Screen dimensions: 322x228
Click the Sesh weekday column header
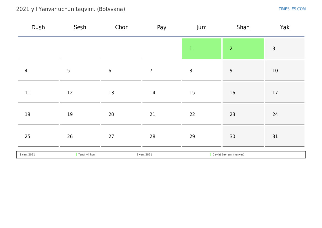(80, 27)
